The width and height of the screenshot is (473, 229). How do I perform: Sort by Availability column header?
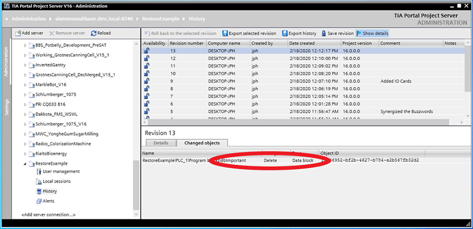155,44
